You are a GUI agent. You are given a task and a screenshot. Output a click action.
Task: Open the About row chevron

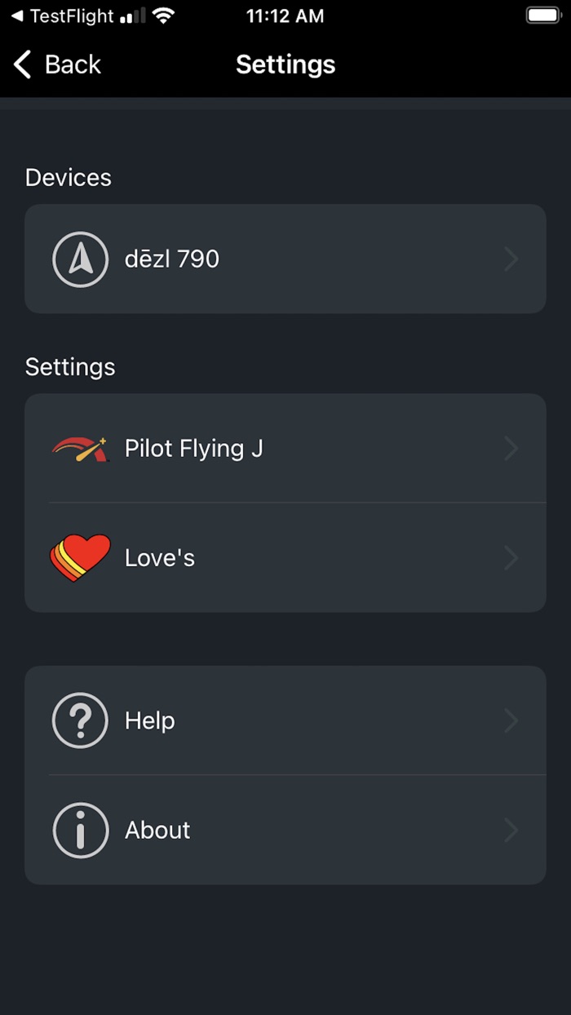click(x=511, y=830)
